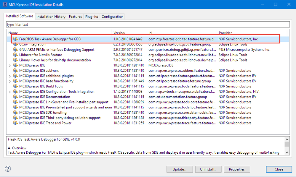The width and height of the screenshot is (296, 177).
Task: Click the LinkServer and Pre-installed part support icon
Action: coord(15,102)
